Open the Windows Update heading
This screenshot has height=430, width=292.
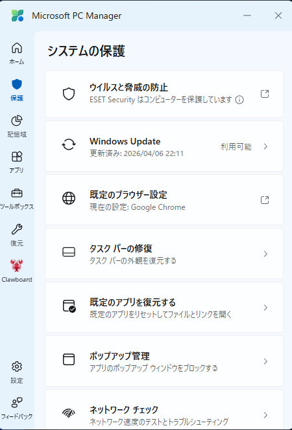[x=125, y=141]
